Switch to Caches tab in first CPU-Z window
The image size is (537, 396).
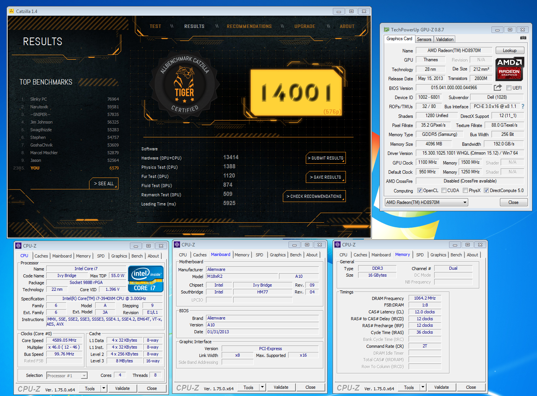[41, 256]
